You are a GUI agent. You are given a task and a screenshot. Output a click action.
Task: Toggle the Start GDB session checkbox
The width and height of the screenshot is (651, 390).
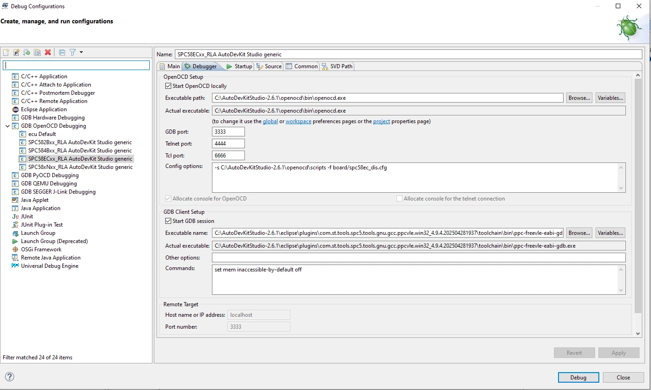tap(168, 221)
